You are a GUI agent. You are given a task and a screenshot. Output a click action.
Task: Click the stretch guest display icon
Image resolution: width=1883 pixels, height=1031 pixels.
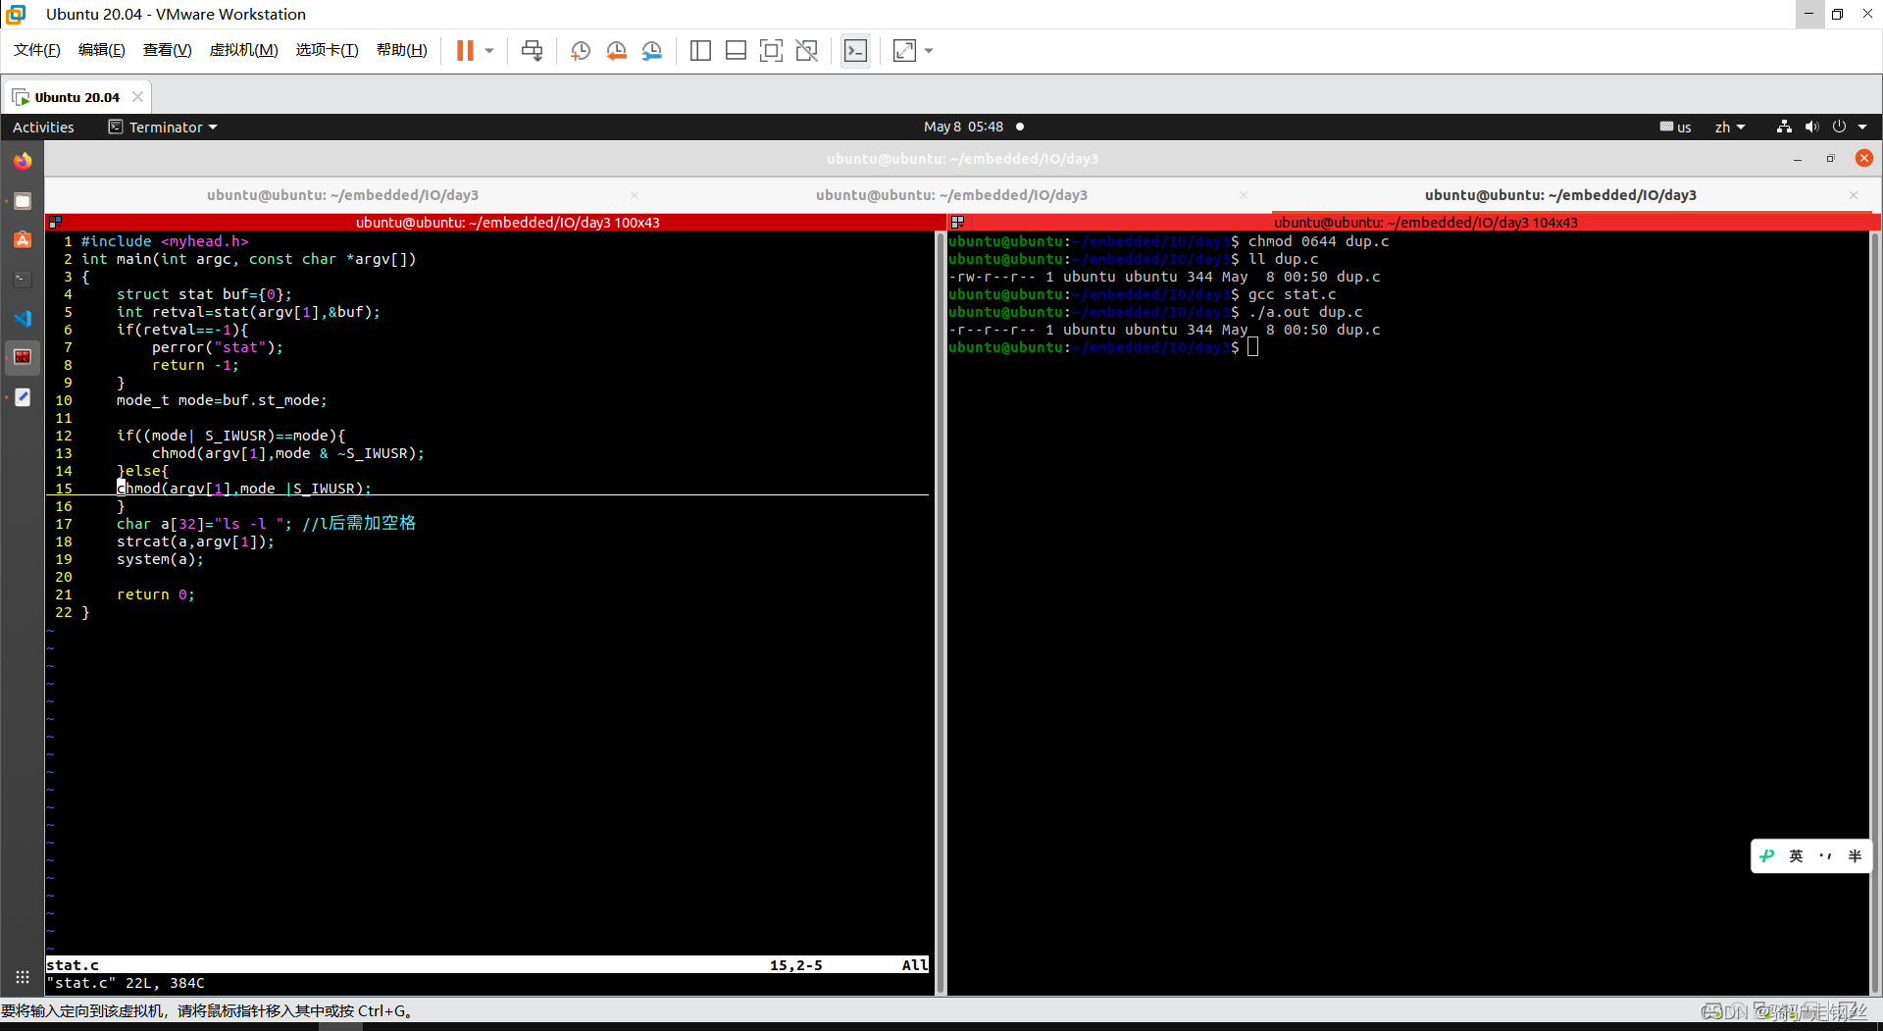pos(904,51)
